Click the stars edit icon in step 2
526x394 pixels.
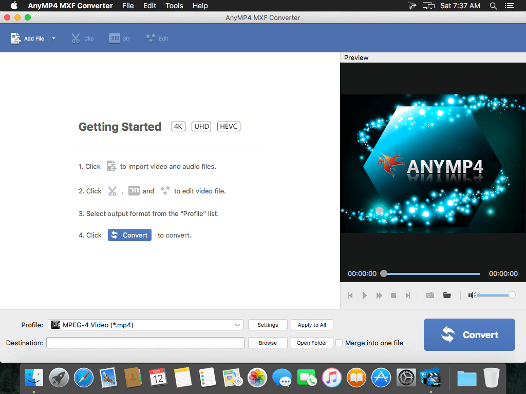[165, 190]
